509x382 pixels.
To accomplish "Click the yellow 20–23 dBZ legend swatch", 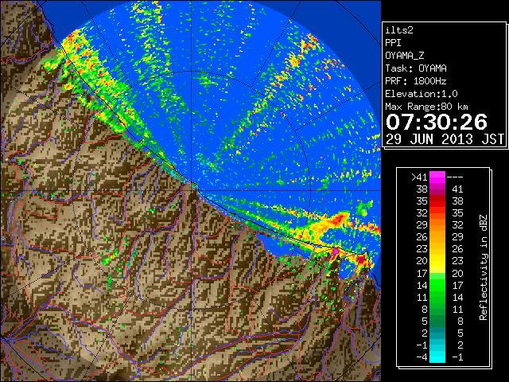I will 437,261.
